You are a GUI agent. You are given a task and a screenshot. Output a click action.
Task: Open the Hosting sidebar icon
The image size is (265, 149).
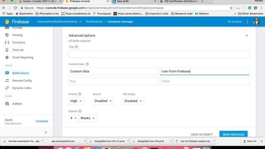point(7,35)
